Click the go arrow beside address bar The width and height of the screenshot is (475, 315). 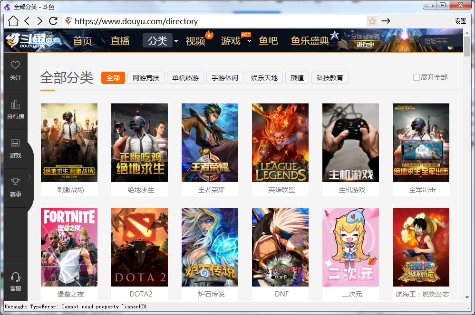pos(386,21)
